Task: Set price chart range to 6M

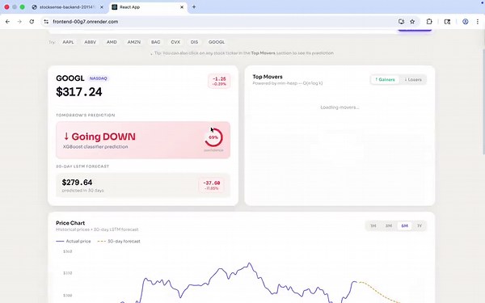Action: [x=405, y=225]
